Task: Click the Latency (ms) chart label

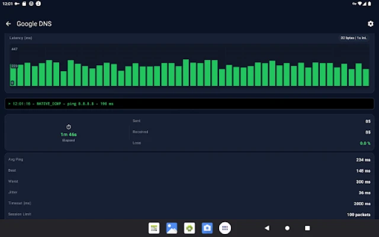Action: point(21,38)
